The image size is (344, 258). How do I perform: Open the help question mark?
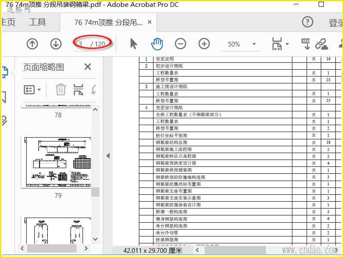tap(307, 22)
